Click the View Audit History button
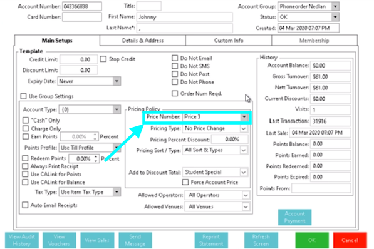This screenshot has height=249, width=374. (22, 240)
